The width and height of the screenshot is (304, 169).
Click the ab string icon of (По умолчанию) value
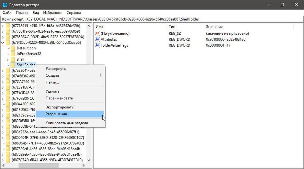coord(98,33)
